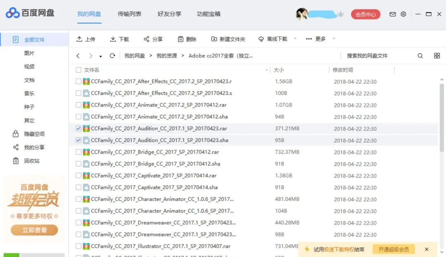Open the member center (会员中心) button
446x257 pixels.
tap(365, 14)
